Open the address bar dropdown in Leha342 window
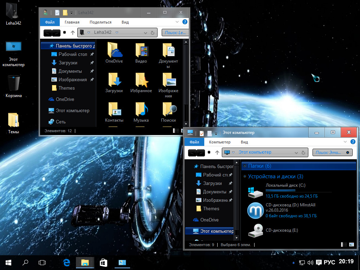 click(145, 33)
